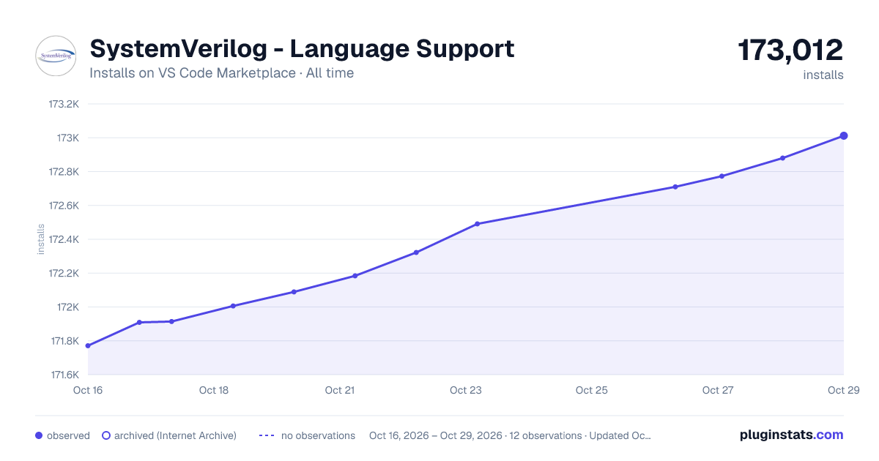Click the Oct 18 x-axis label
The width and height of the screenshot is (879, 461).
pos(214,390)
